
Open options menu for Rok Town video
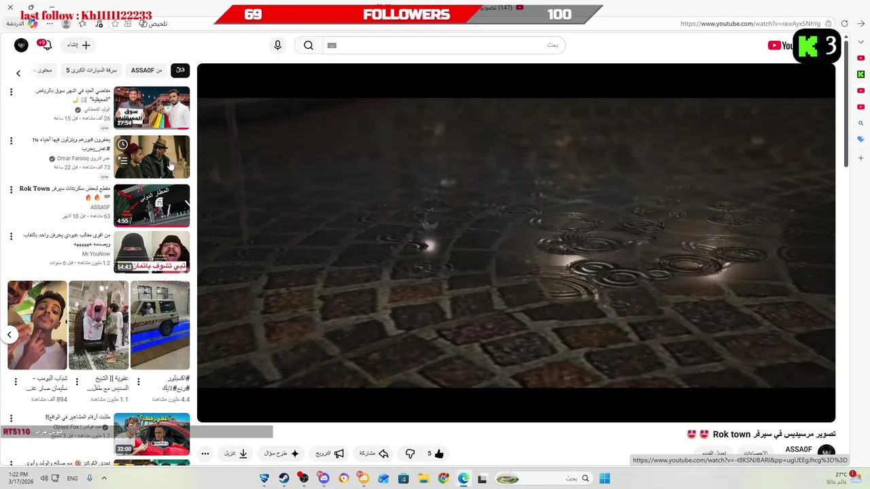pyautogui.click(x=11, y=189)
